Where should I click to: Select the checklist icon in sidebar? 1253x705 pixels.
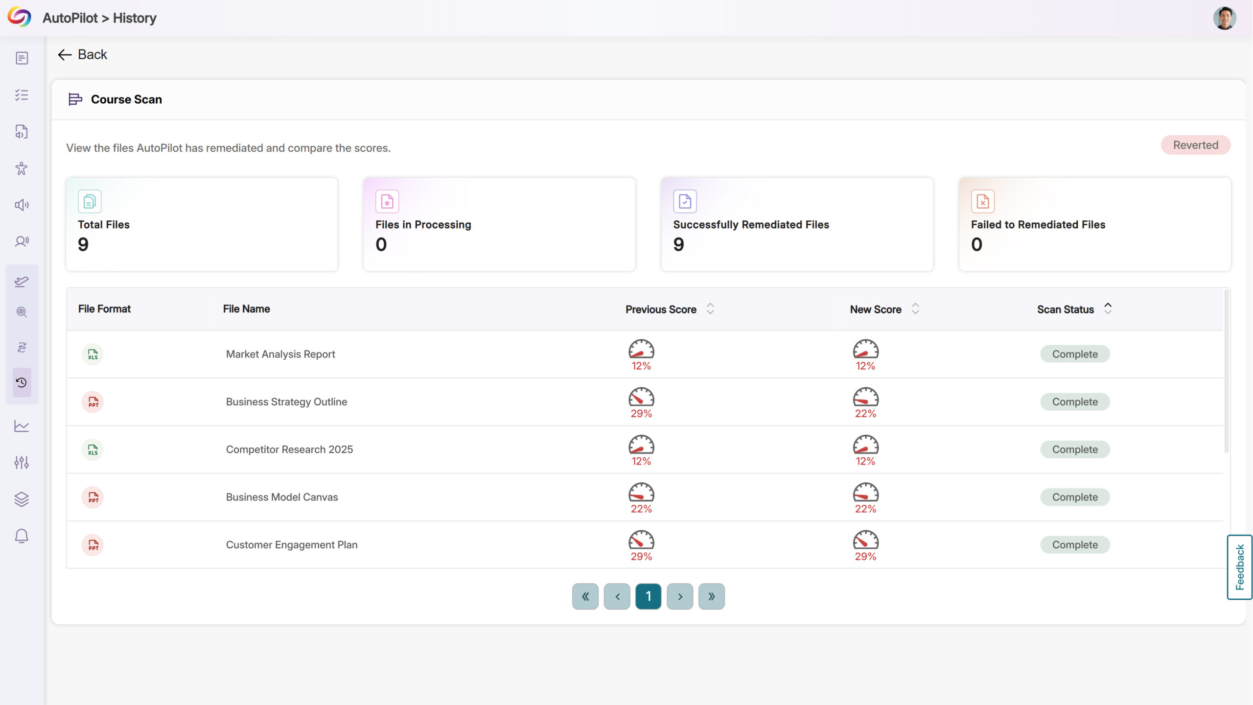coord(22,95)
